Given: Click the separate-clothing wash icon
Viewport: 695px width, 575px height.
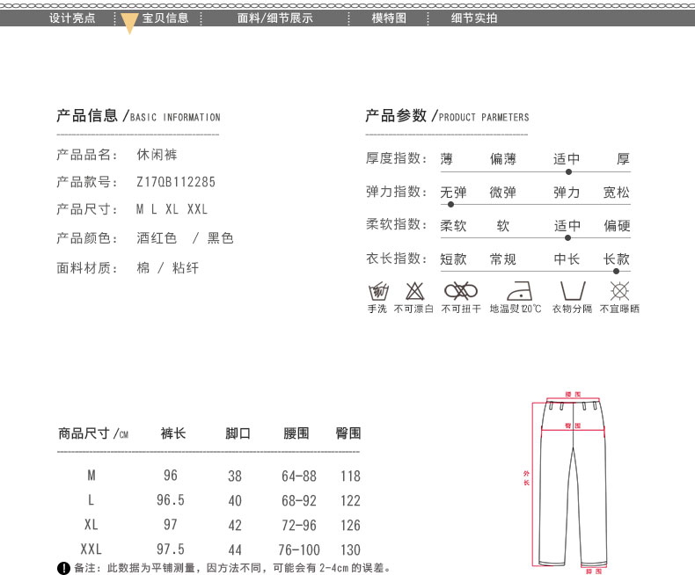Looking at the screenshot, I should (x=572, y=290).
